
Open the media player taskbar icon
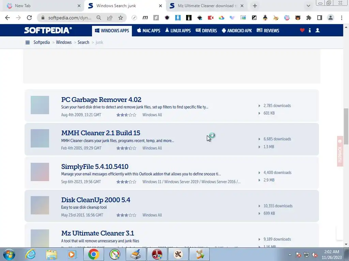click(72, 254)
